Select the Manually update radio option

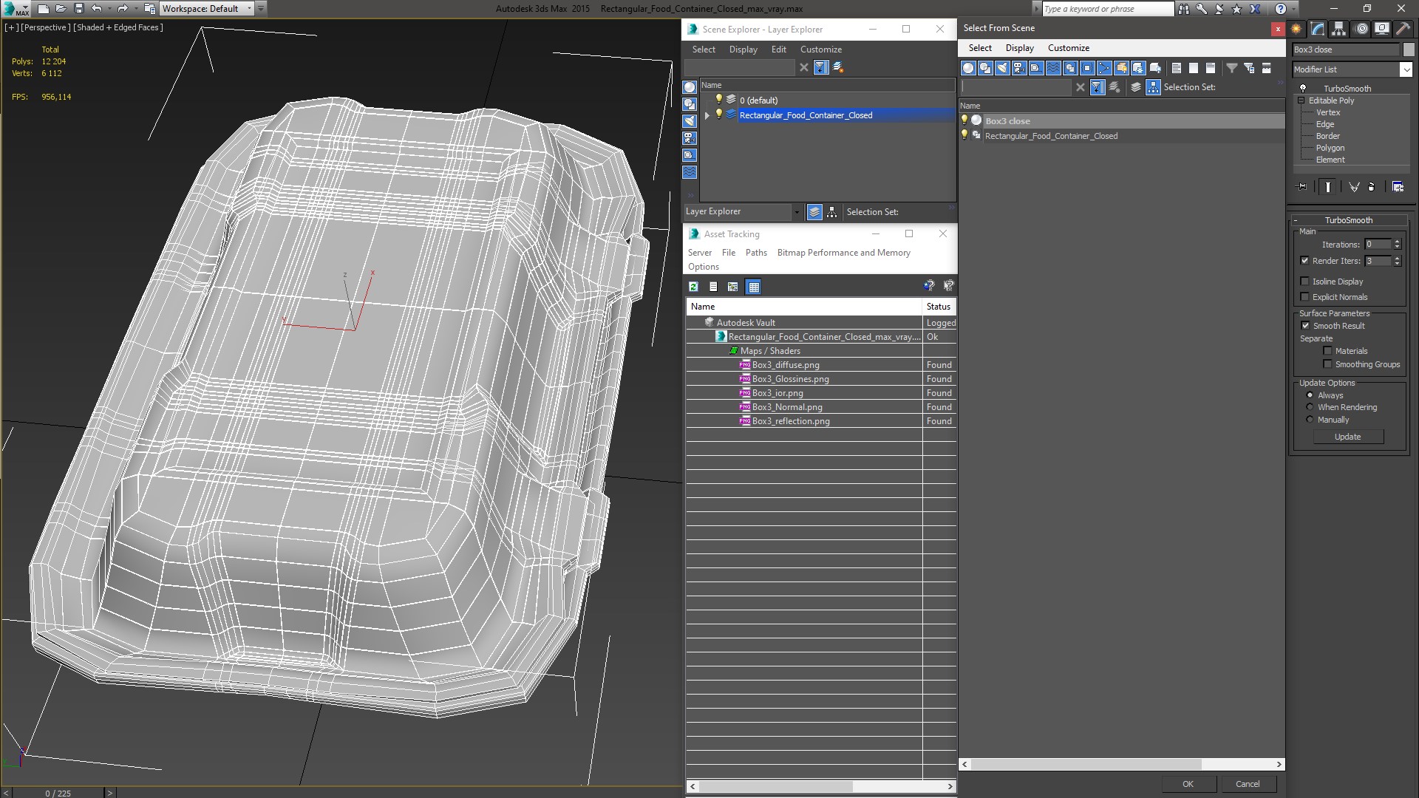tap(1310, 420)
